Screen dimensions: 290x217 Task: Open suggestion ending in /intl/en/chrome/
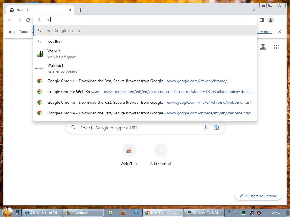click(145, 81)
